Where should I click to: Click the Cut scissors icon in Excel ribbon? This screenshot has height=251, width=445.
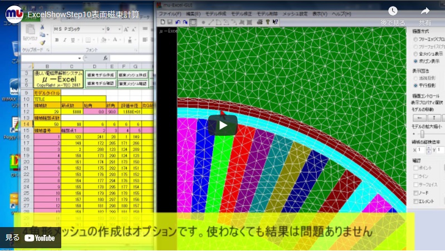point(42,27)
